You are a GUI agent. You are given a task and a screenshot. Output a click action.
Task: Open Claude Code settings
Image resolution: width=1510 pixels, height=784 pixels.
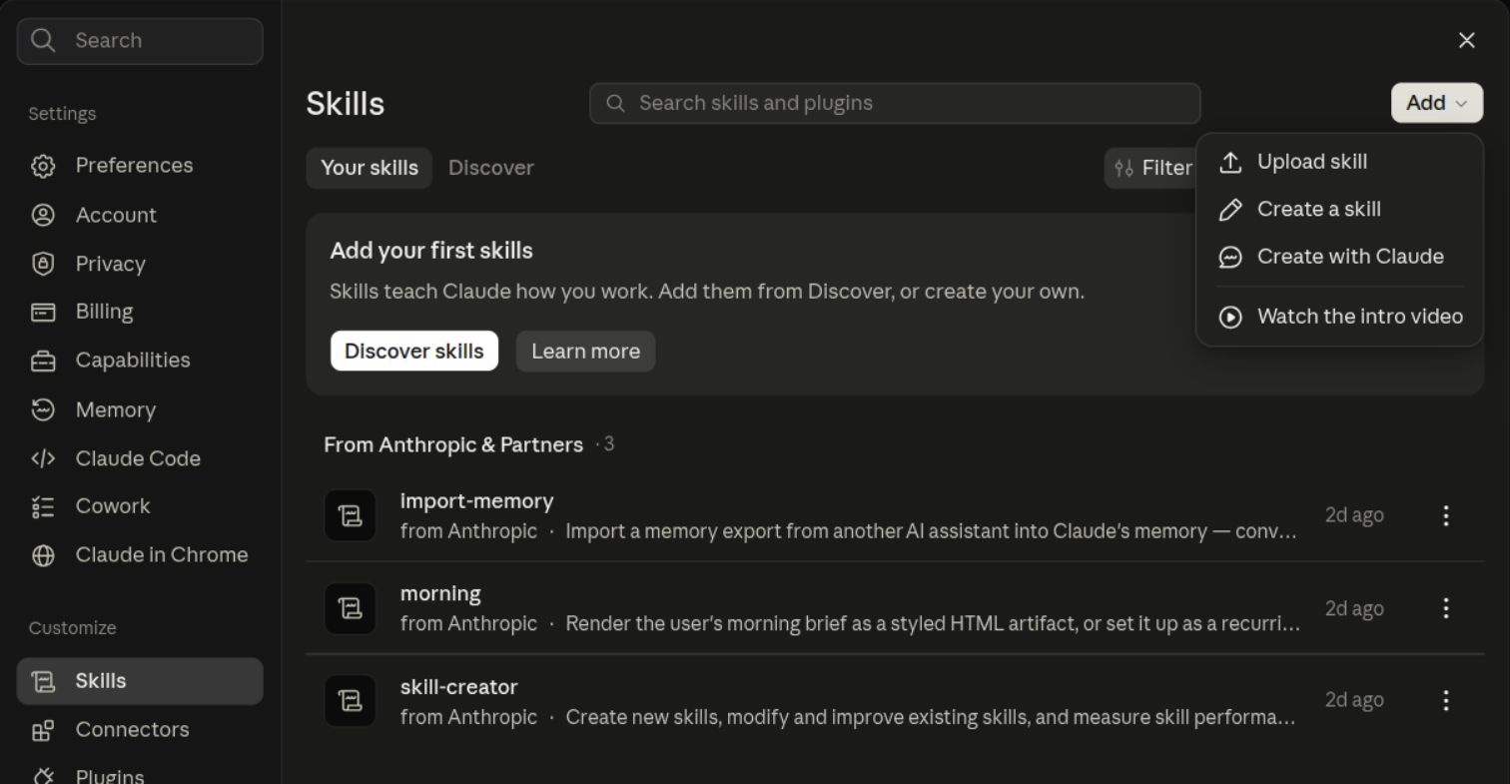click(140, 458)
